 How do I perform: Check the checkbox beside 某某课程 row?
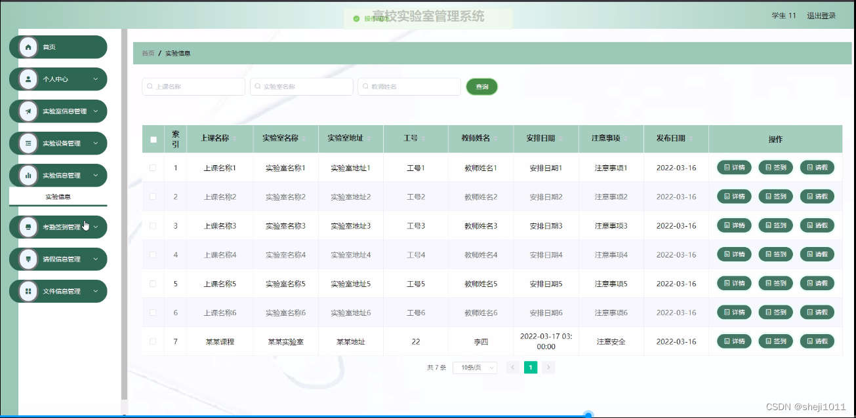click(x=152, y=341)
